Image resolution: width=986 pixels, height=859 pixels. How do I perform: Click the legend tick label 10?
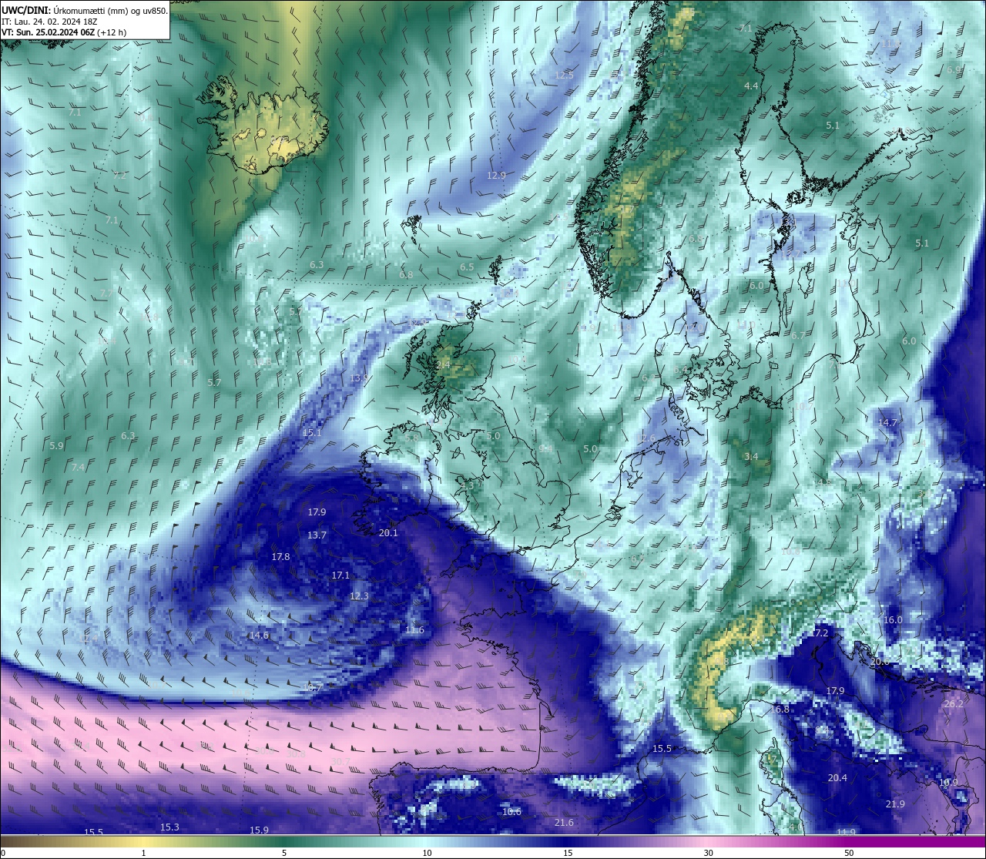pyautogui.click(x=427, y=853)
